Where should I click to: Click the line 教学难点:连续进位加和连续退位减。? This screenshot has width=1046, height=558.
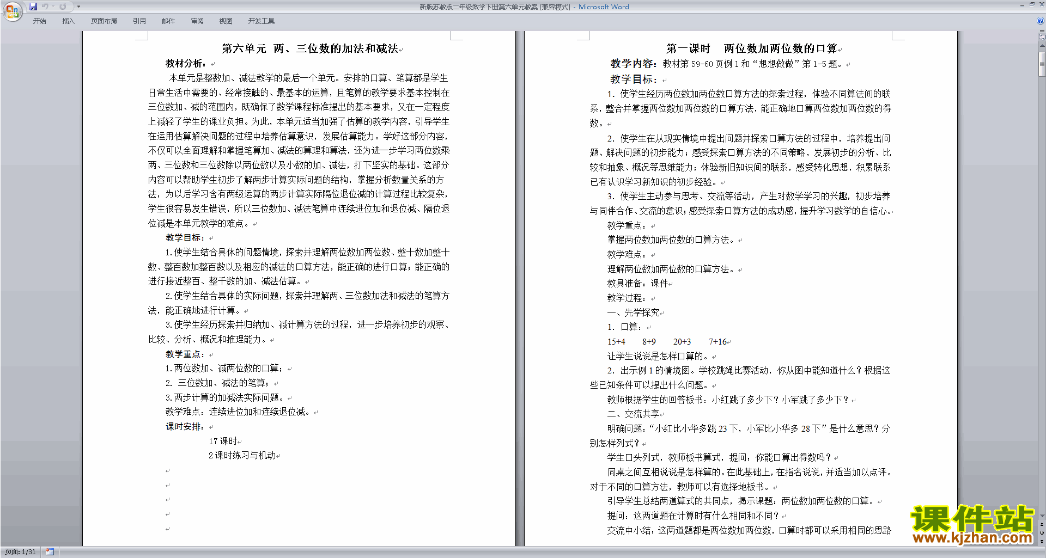(x=238, y=412)
